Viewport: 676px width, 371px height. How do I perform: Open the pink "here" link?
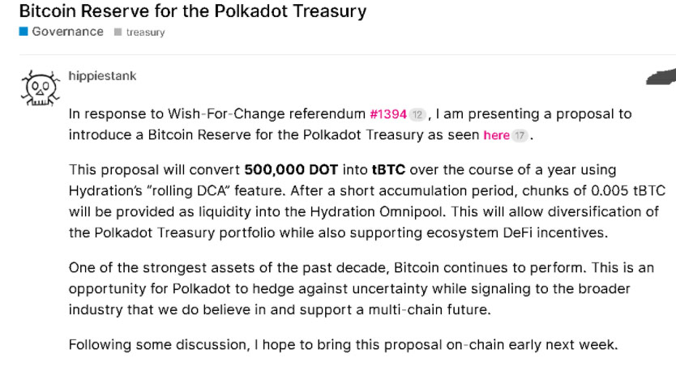496,135
